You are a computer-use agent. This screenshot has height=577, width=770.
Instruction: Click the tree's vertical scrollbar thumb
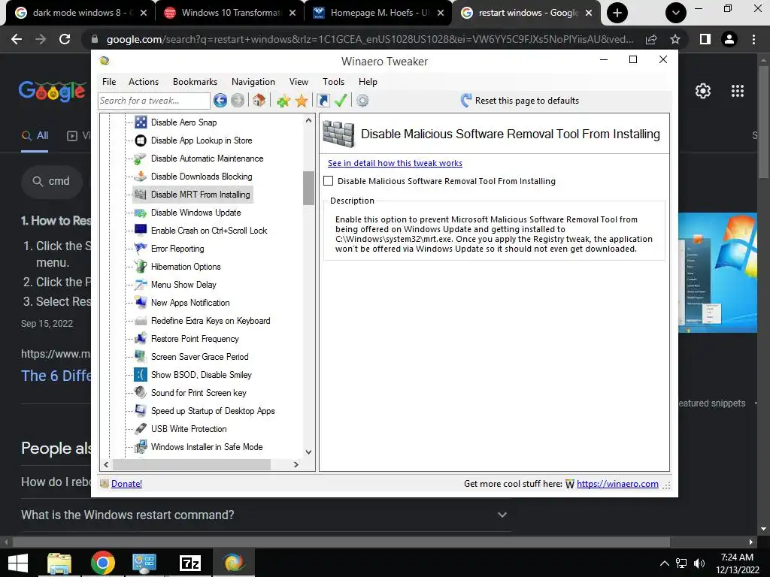(x=308, y=188)
